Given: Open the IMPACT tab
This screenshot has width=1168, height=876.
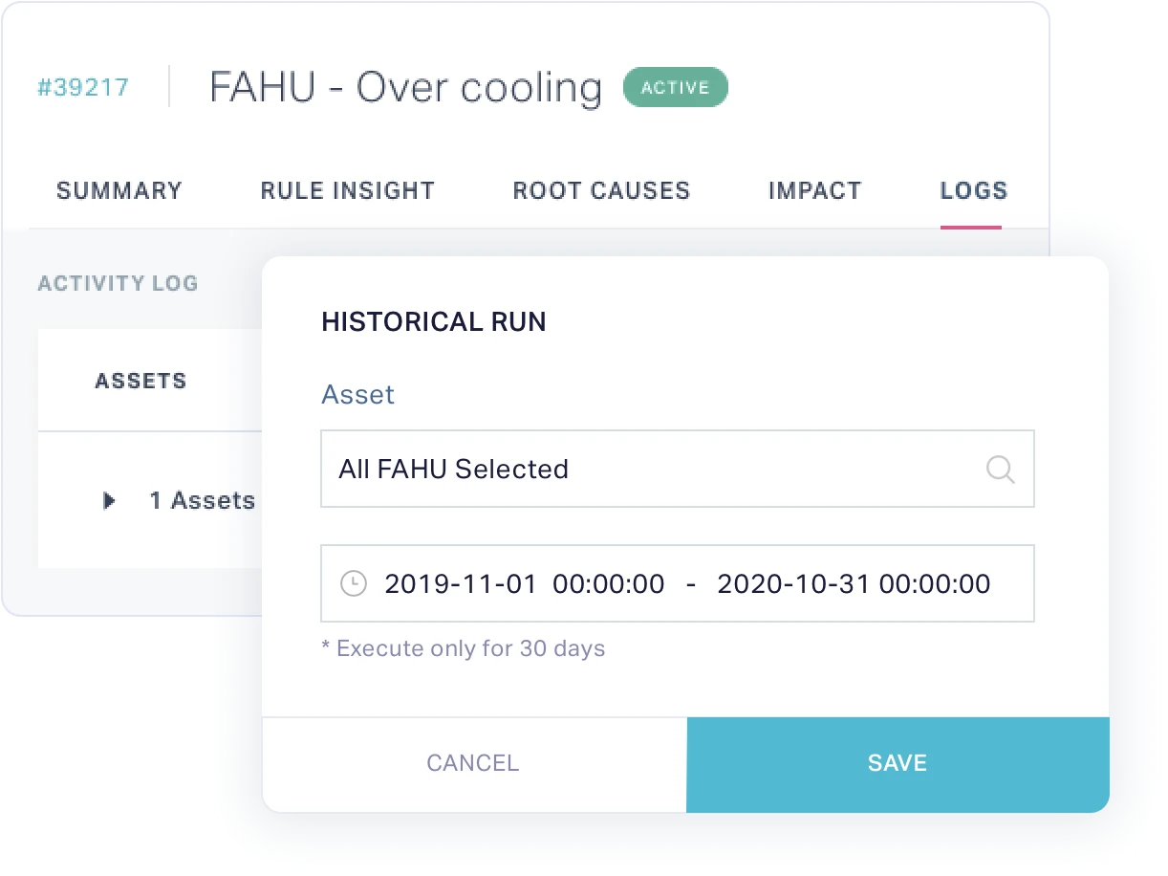Looking at the screenshot, I should 814,190.
